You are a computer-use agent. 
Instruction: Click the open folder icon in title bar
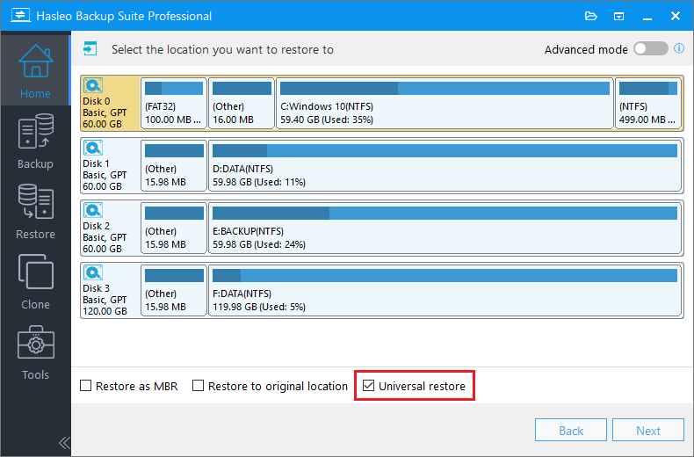click(591, 17)
